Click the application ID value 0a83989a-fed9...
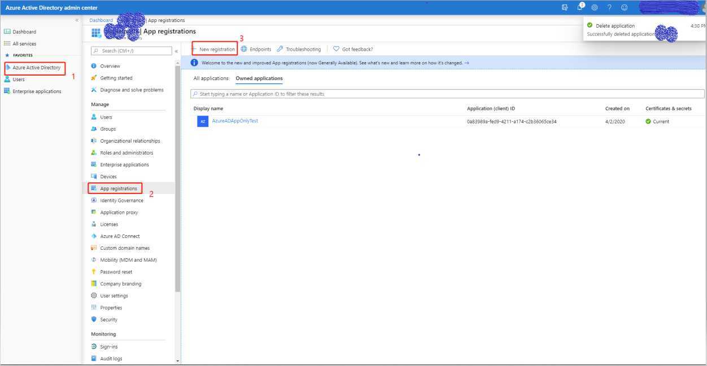Viewport: 707px width, 366px height. tap(512, 121)
